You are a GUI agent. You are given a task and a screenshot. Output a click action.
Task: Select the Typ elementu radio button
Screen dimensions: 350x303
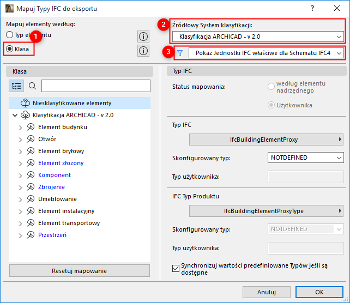tap(10, 35)
